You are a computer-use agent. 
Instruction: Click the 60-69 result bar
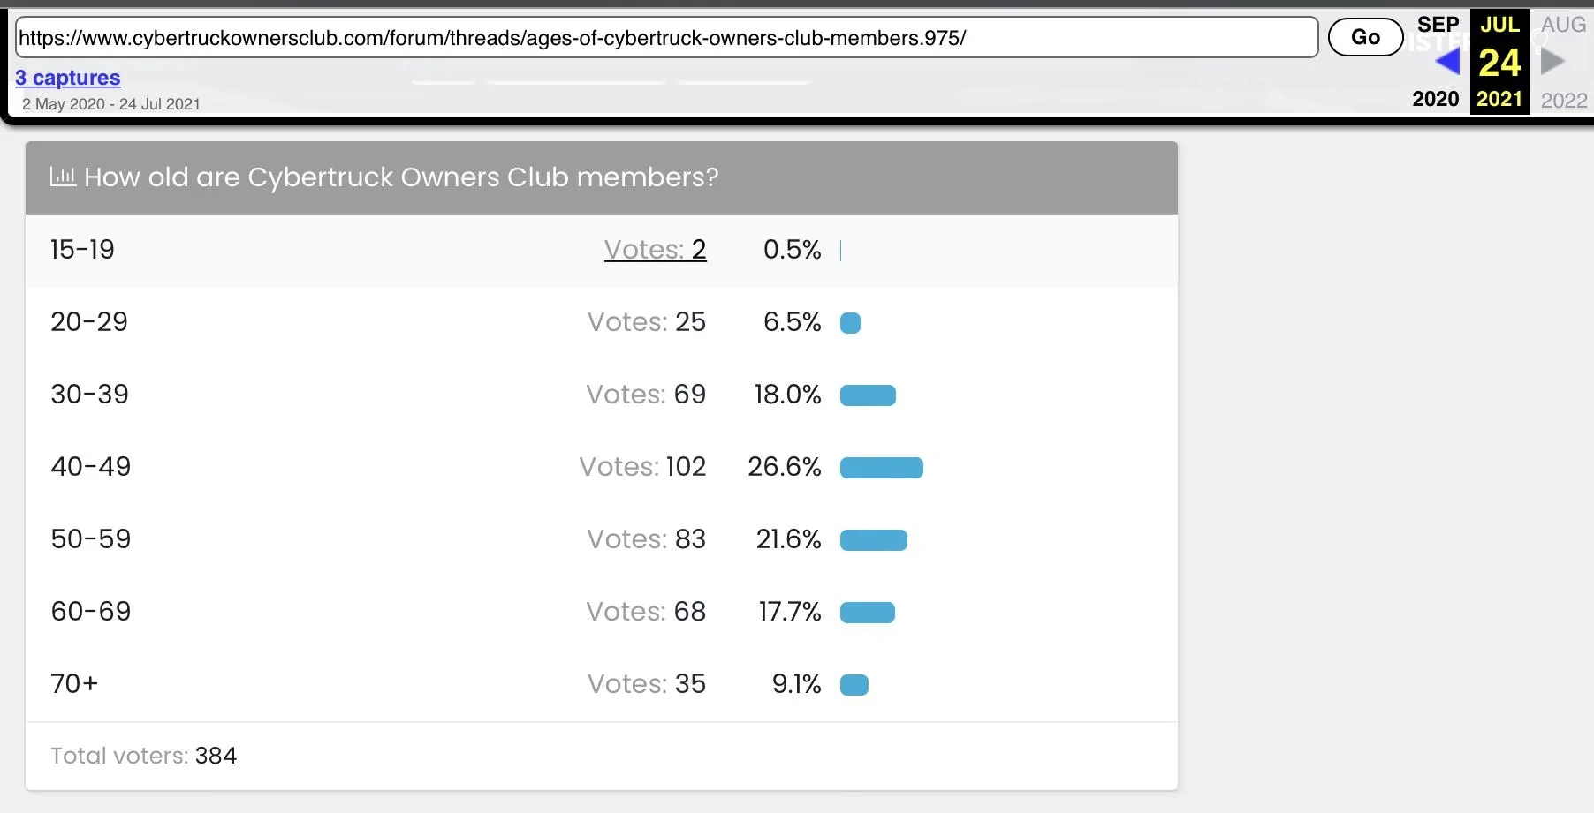[x=867, y=613]
